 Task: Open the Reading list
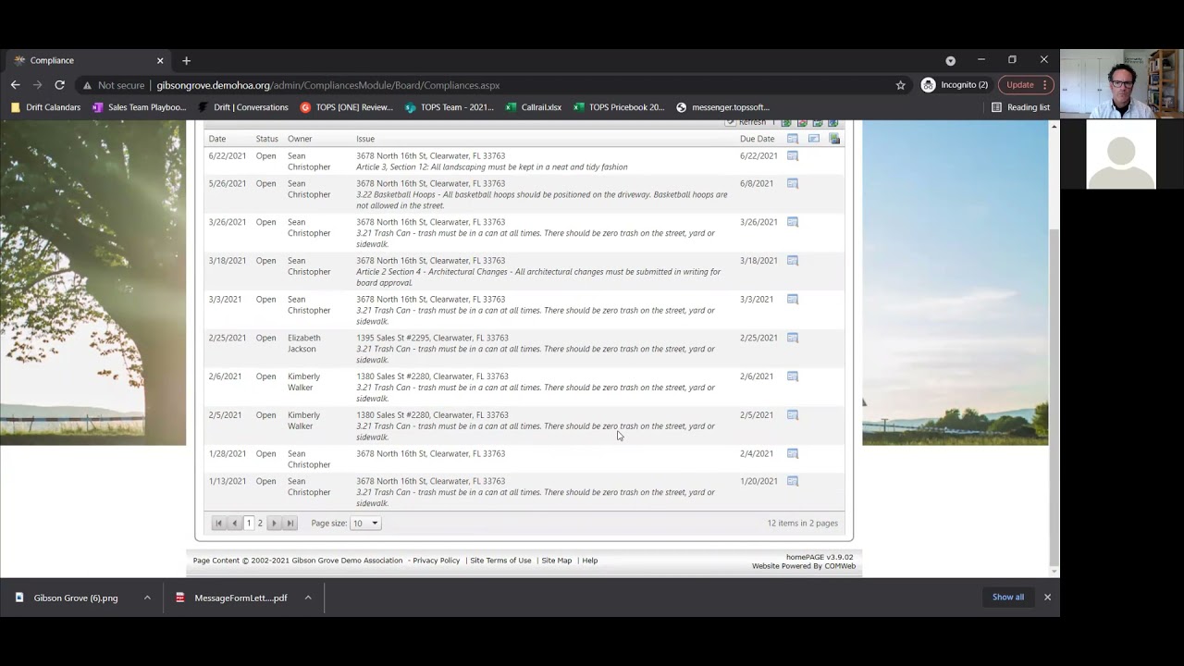click(x=1020, y=107)
